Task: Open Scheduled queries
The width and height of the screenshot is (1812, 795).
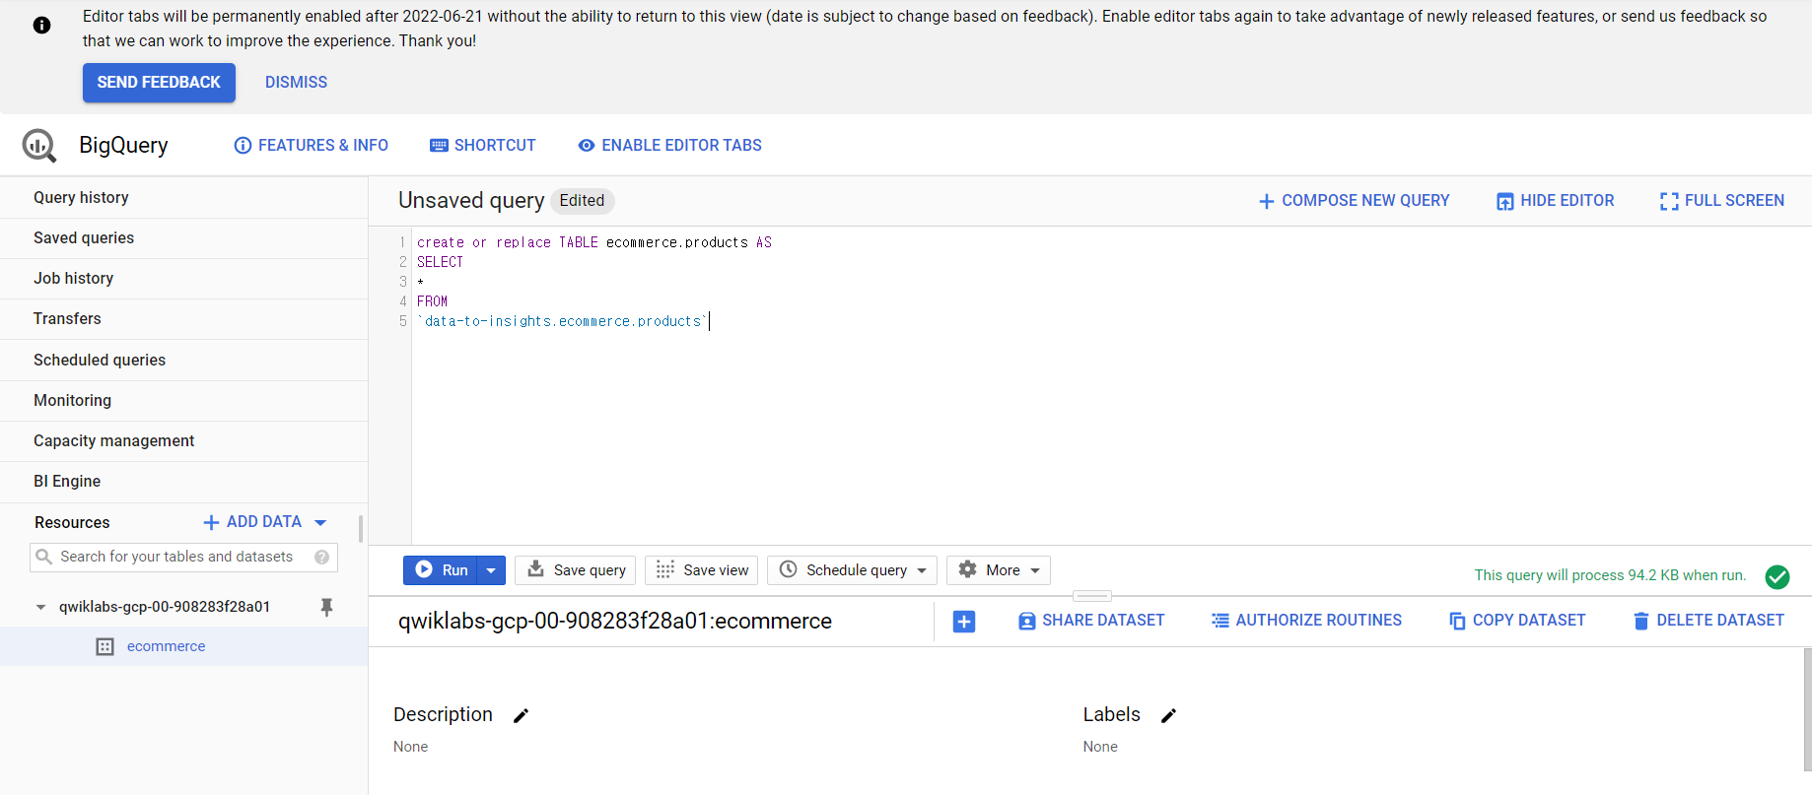Action: click(x=184, y=360)
